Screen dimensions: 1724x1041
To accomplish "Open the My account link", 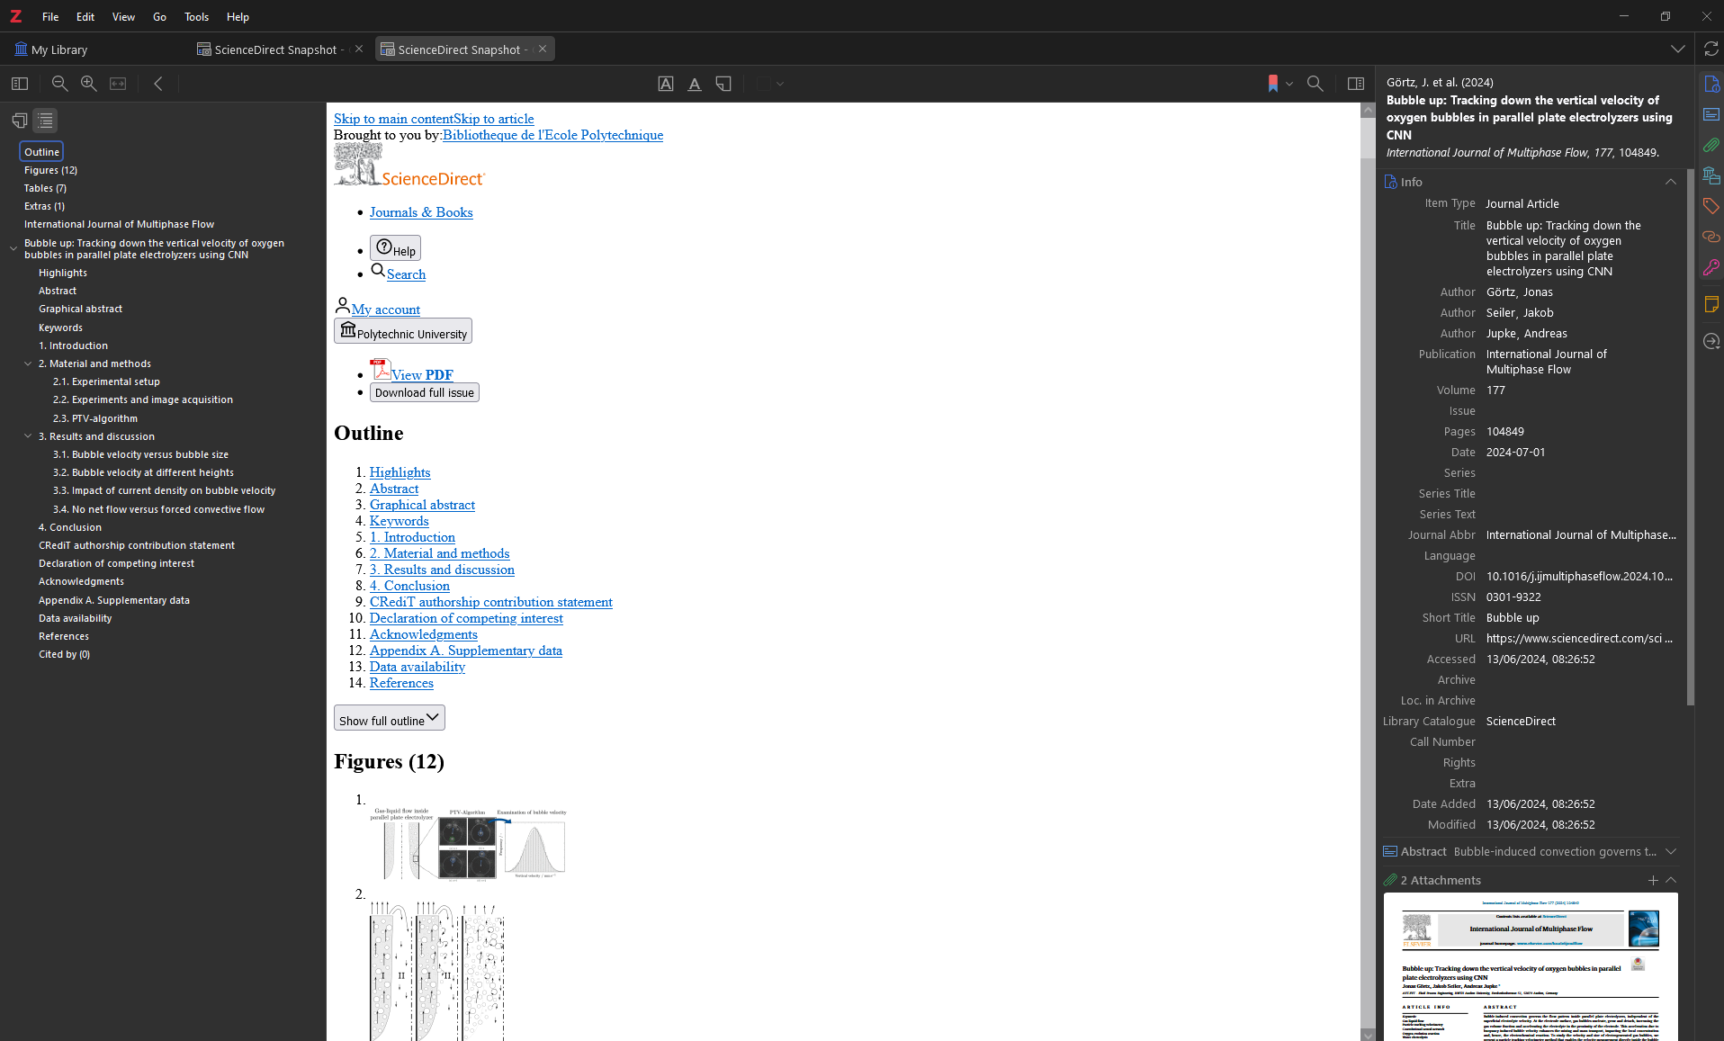I will pyautogui.click(x=385, y=310).
